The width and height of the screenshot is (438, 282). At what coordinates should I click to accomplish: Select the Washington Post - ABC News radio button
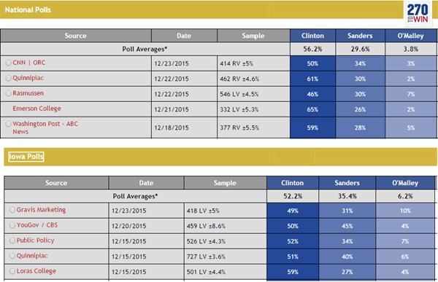pyautogui.click(x=8, y=124)
